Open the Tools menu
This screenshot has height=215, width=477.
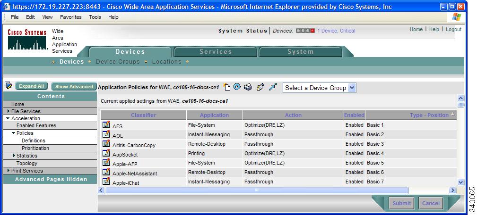[95, 17]
